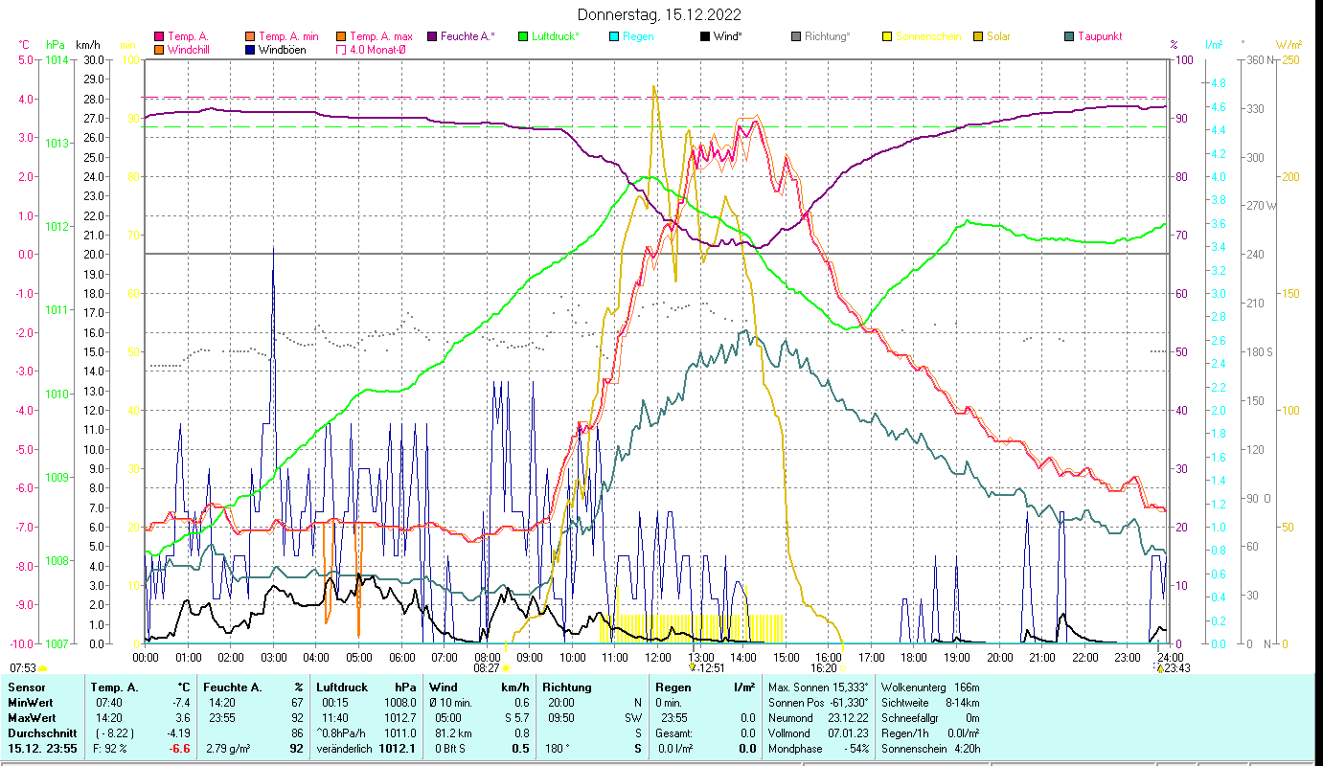Click the 0 Bft S wind force
The height and width of the screenshot is (766, 1323).
pos(449,749)
